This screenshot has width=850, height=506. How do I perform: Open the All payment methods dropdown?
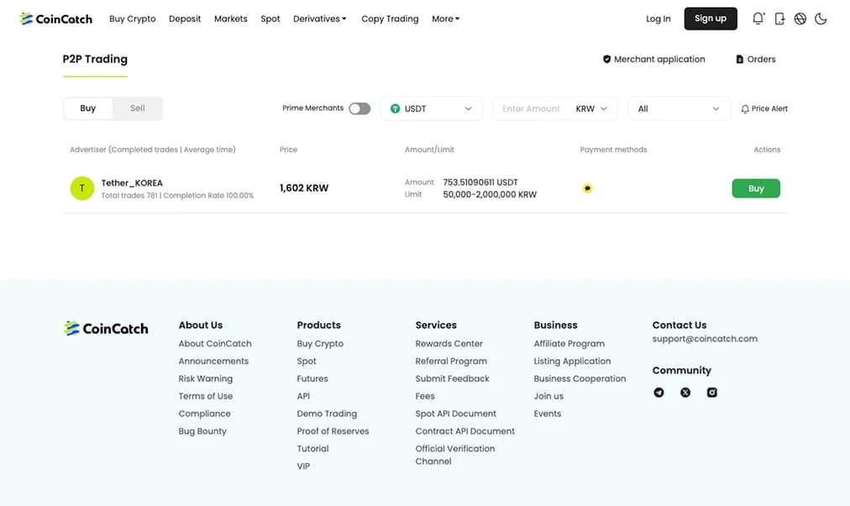(x=679, y=108)
